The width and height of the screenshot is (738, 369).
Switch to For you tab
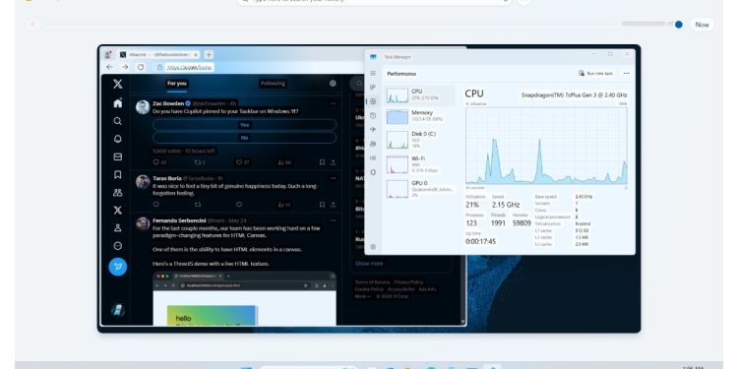pos(177,84)
